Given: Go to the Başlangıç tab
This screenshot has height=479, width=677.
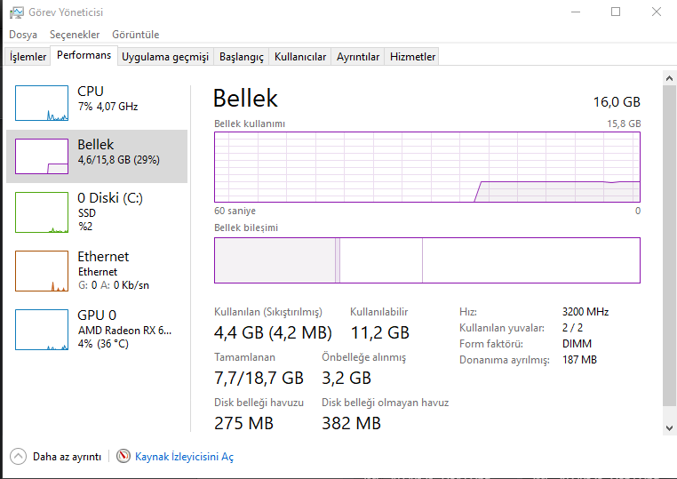Looking at the screenshot, I should click(x=242, y=57).
